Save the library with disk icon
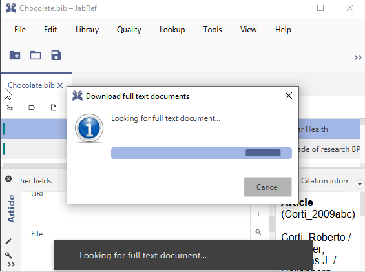The height and width of the screenshot is (272, 365). [56, 56]
